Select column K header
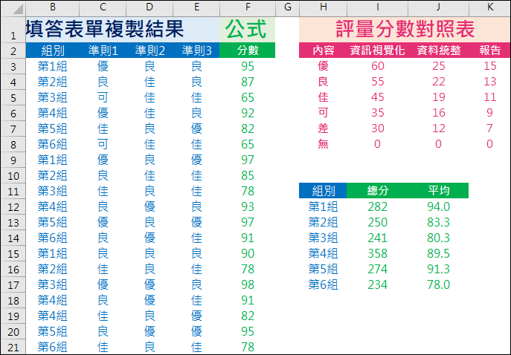Viewport: 511px width, 355px height. tap(490, 8)
